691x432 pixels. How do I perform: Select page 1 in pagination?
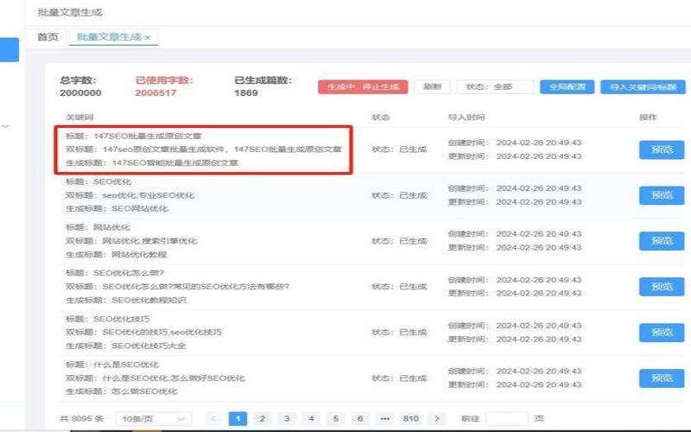click(x=238, y=418)
